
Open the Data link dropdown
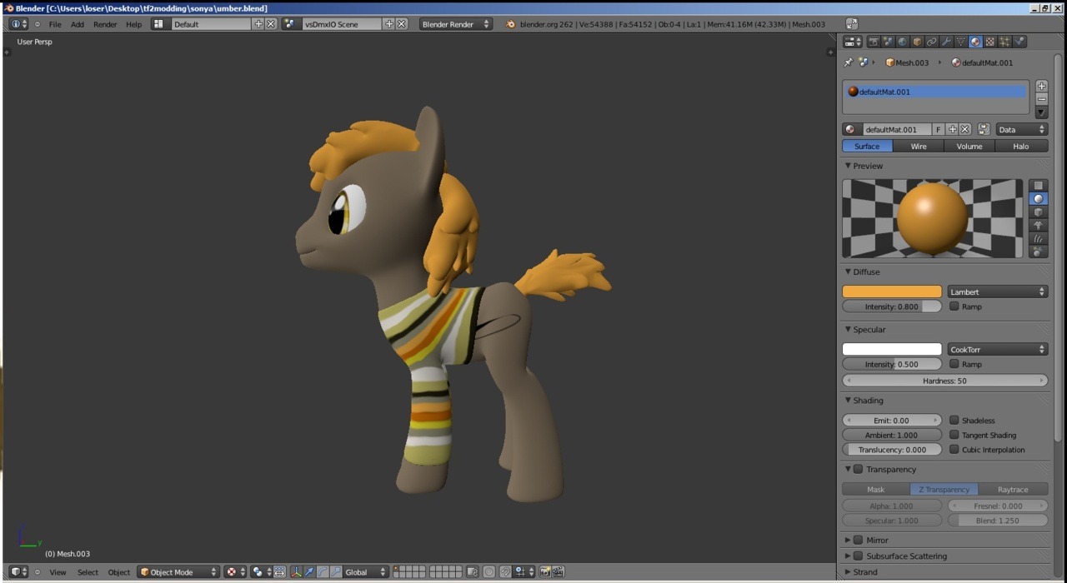point(1021,129)
